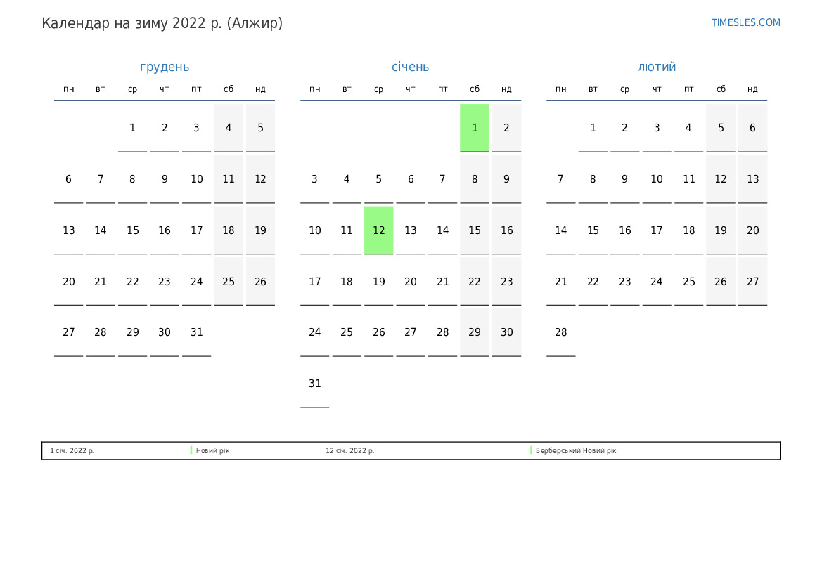Select 10 in the лютий calendar

click(657, 179)
